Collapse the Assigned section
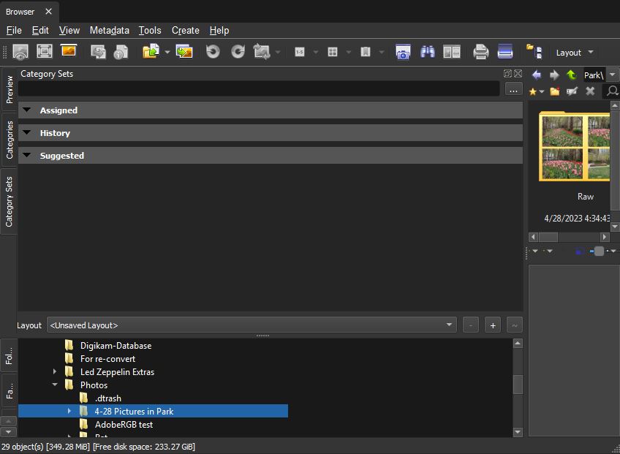The image size is (620, 454). point(27,110)
